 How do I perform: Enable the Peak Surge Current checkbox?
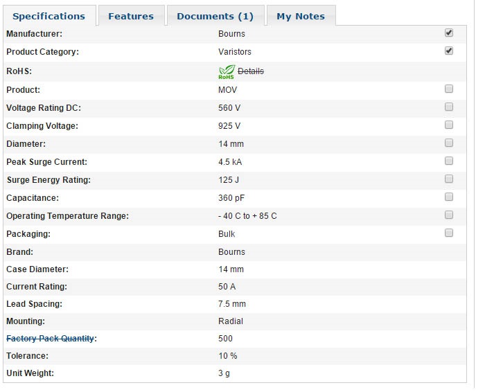[x=449, y=161]
